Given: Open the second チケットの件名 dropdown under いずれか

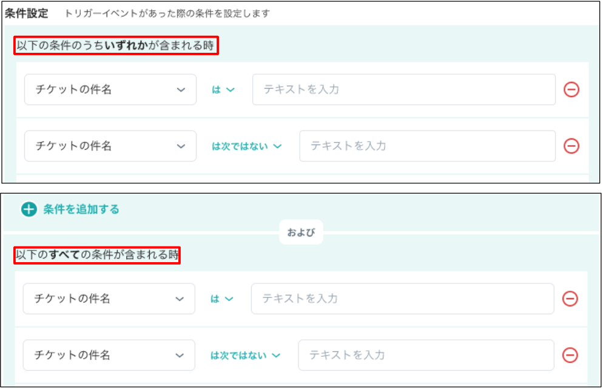Looking at the screenshot, I should 110,146.
